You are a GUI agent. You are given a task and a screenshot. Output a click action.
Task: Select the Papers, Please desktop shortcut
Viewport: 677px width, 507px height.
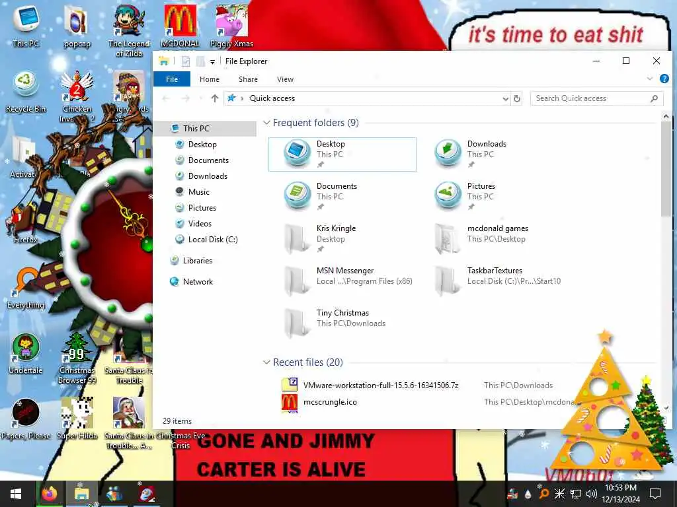[26, 419]
